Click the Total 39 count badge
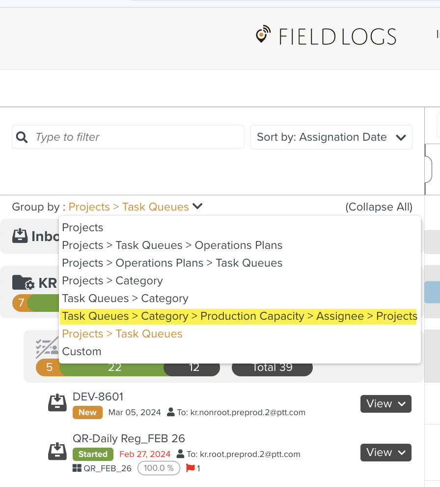This screenshot has width=440, height=487. point(272,367)
